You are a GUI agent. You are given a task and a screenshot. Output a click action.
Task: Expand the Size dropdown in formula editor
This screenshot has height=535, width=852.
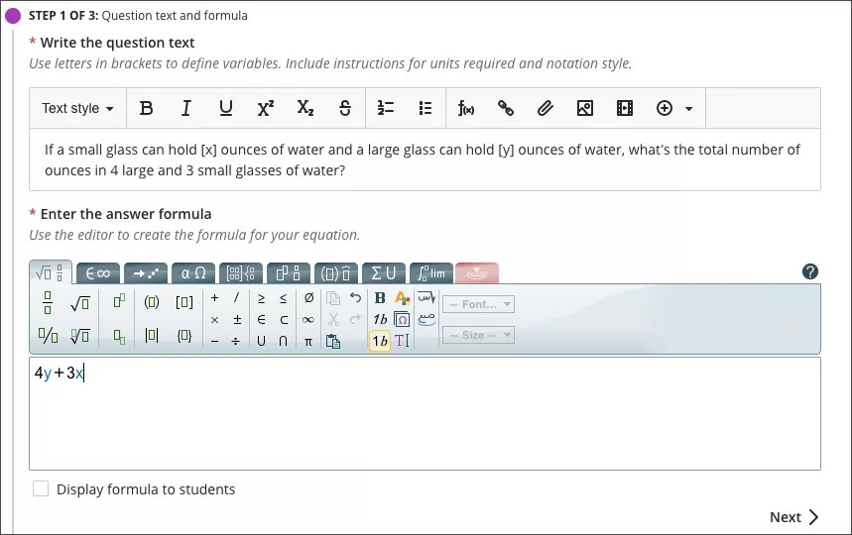(478, 336)
